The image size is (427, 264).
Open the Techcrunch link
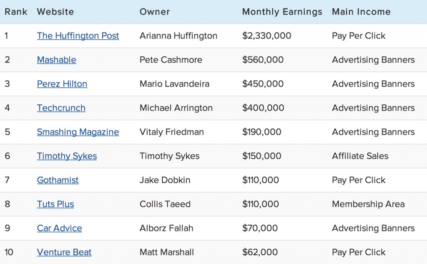click(x=61, y=108)
